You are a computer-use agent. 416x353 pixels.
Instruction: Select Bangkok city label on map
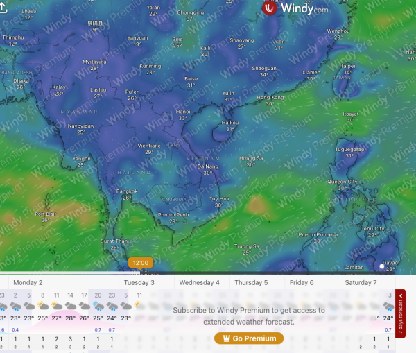click(x=126, y=191)
